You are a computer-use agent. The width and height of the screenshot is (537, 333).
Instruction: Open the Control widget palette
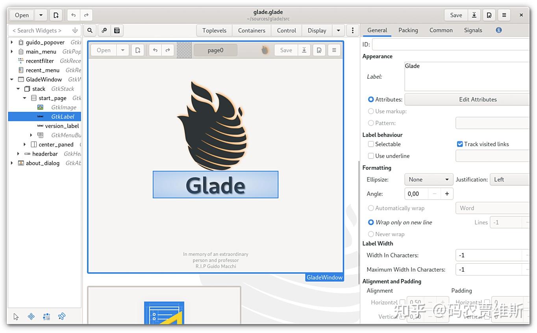[x=286, y=30]
